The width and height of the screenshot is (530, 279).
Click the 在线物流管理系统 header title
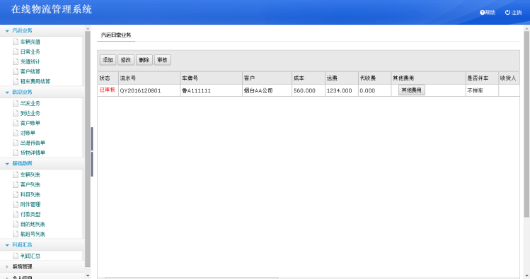pos(52,9)
